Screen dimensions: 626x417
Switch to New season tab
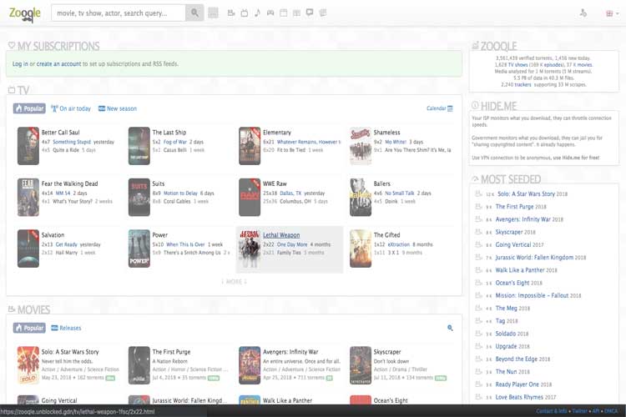click(118, 108)
